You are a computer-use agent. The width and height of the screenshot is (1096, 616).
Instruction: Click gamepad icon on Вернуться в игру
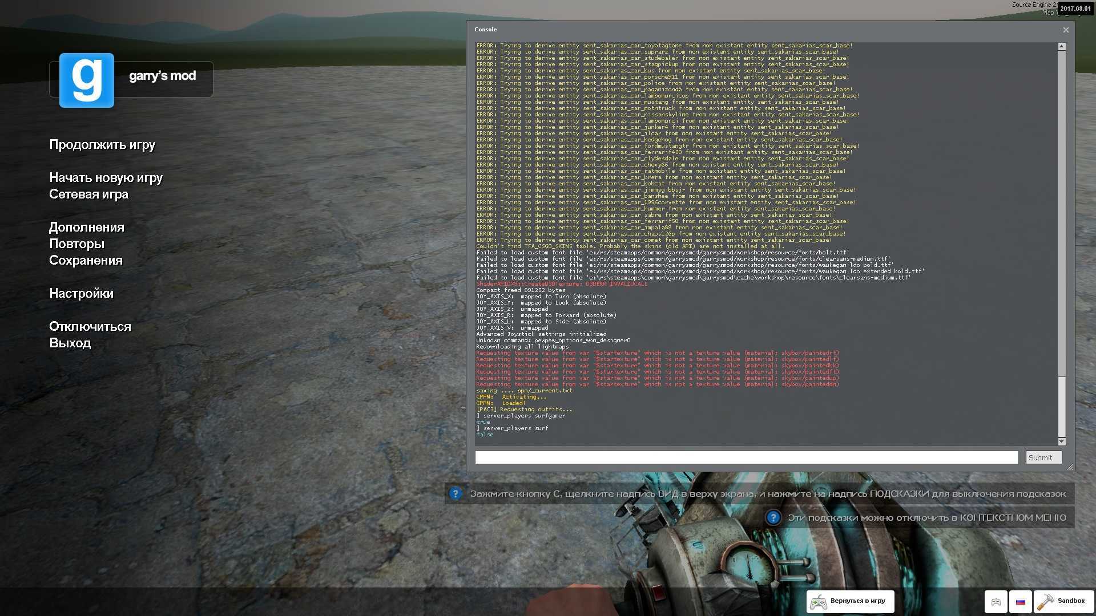click(x=819, y=602)
